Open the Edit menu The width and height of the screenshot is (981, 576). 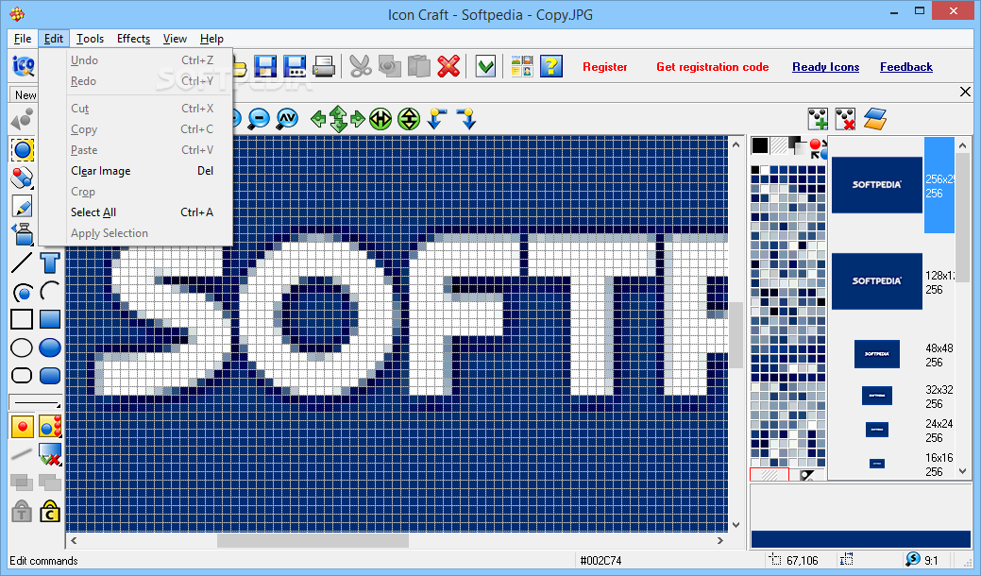(x=53, y=39)
